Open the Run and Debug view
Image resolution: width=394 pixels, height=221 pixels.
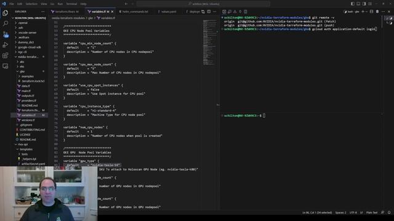point(6,45)
